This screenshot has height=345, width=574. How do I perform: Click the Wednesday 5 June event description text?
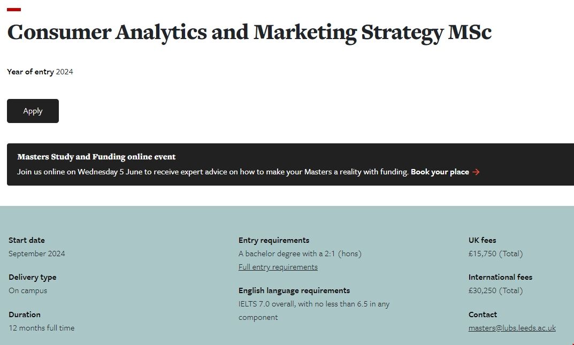click(213, 172)
